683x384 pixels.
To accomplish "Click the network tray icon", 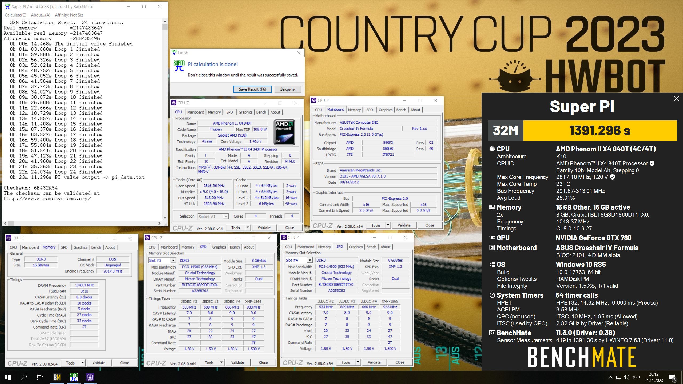I will 618,377.
